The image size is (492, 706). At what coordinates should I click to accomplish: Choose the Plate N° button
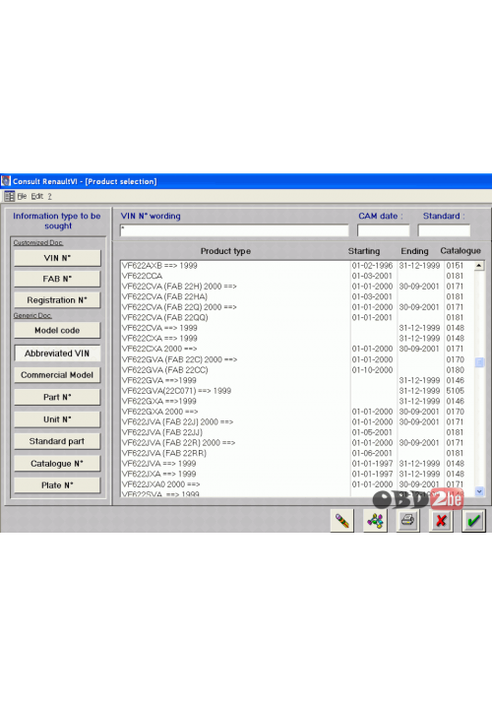pyautogui.click(x=57, y=485)
